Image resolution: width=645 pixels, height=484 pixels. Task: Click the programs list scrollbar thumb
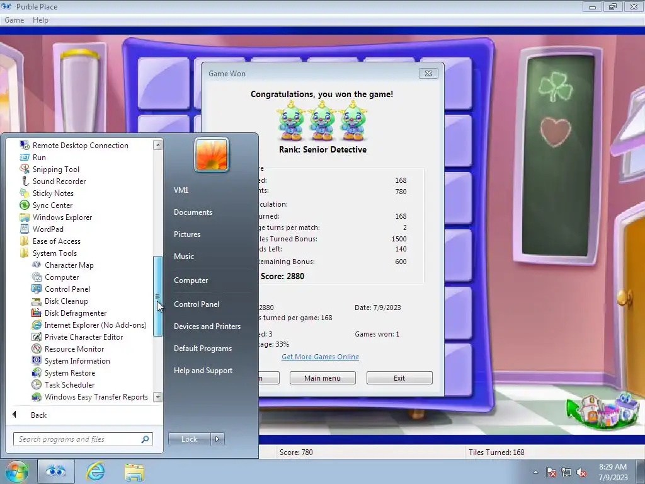click(x=157, y=296)
